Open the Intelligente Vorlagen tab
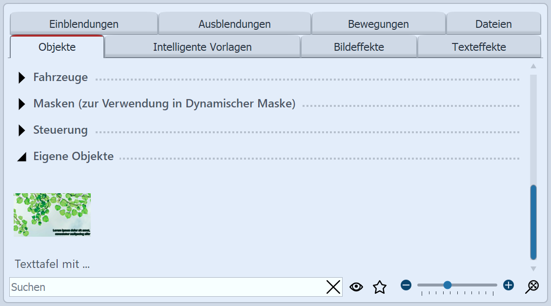 pos(203,46)
